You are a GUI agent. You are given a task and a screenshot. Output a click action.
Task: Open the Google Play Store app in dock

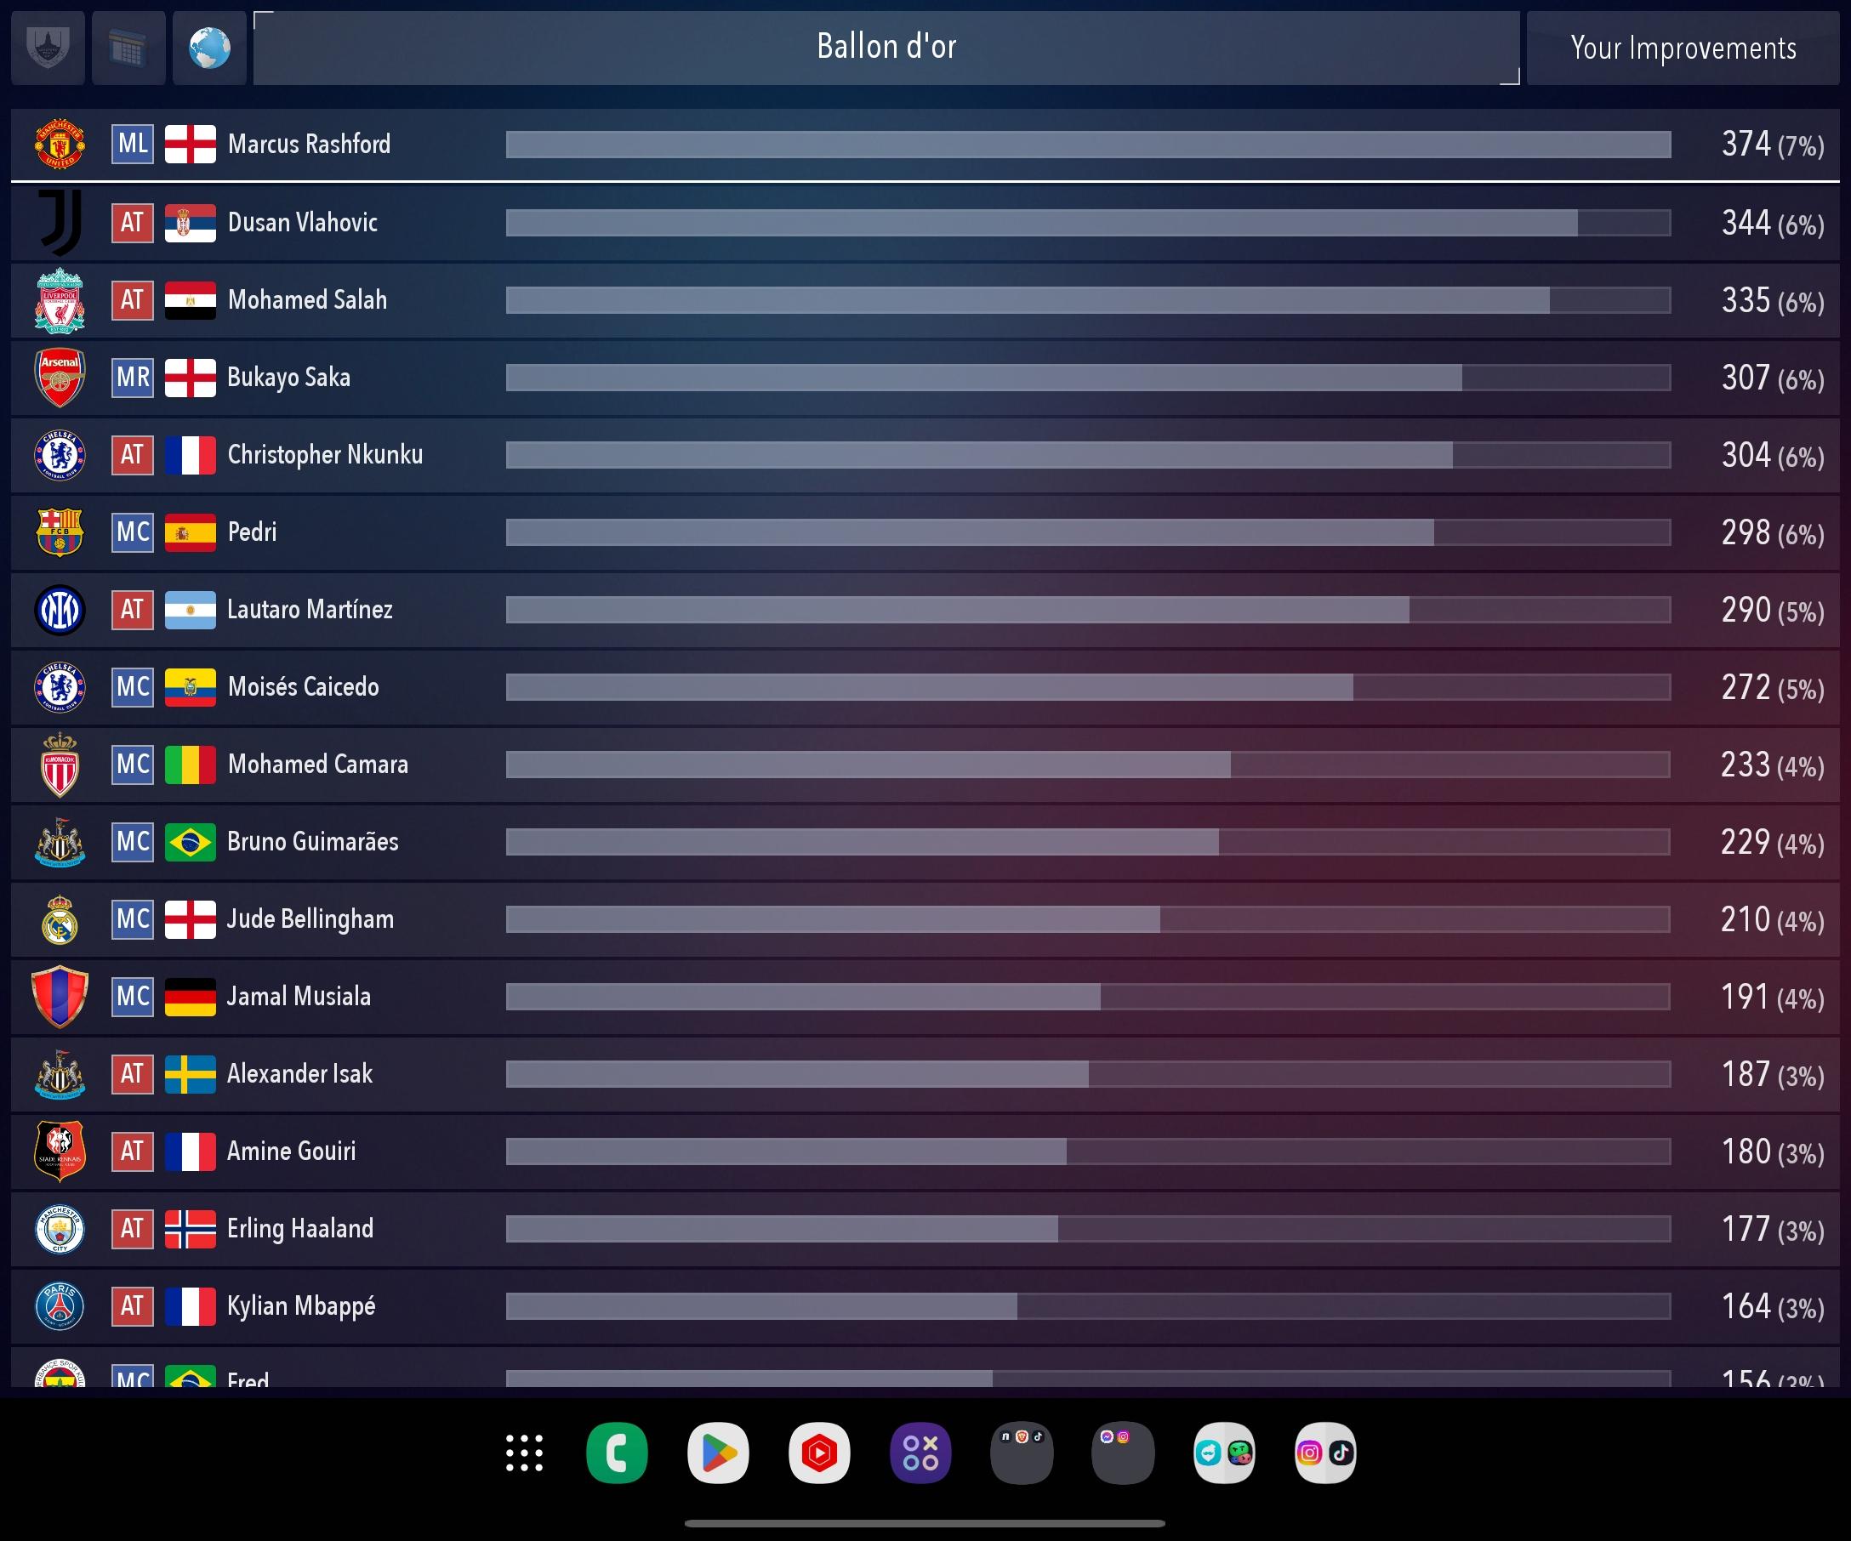tap(717, 1453)
